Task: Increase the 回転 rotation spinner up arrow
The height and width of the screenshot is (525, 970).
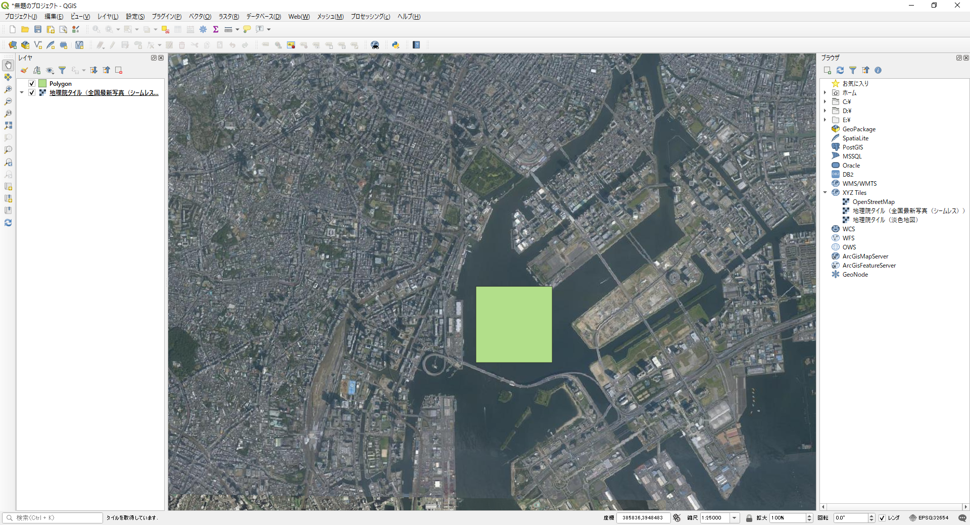Action: click(x=871, y=516)
